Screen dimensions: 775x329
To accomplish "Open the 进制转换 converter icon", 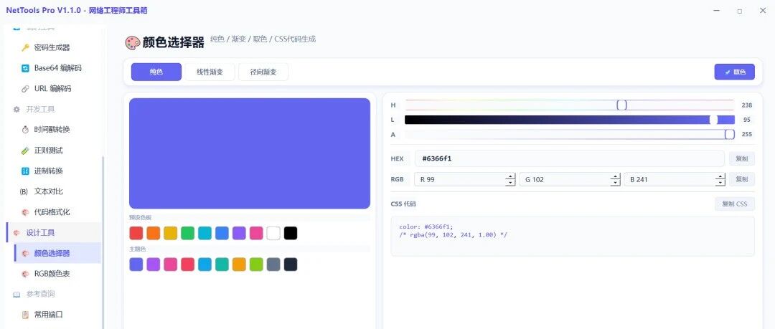I will [25, 171].
